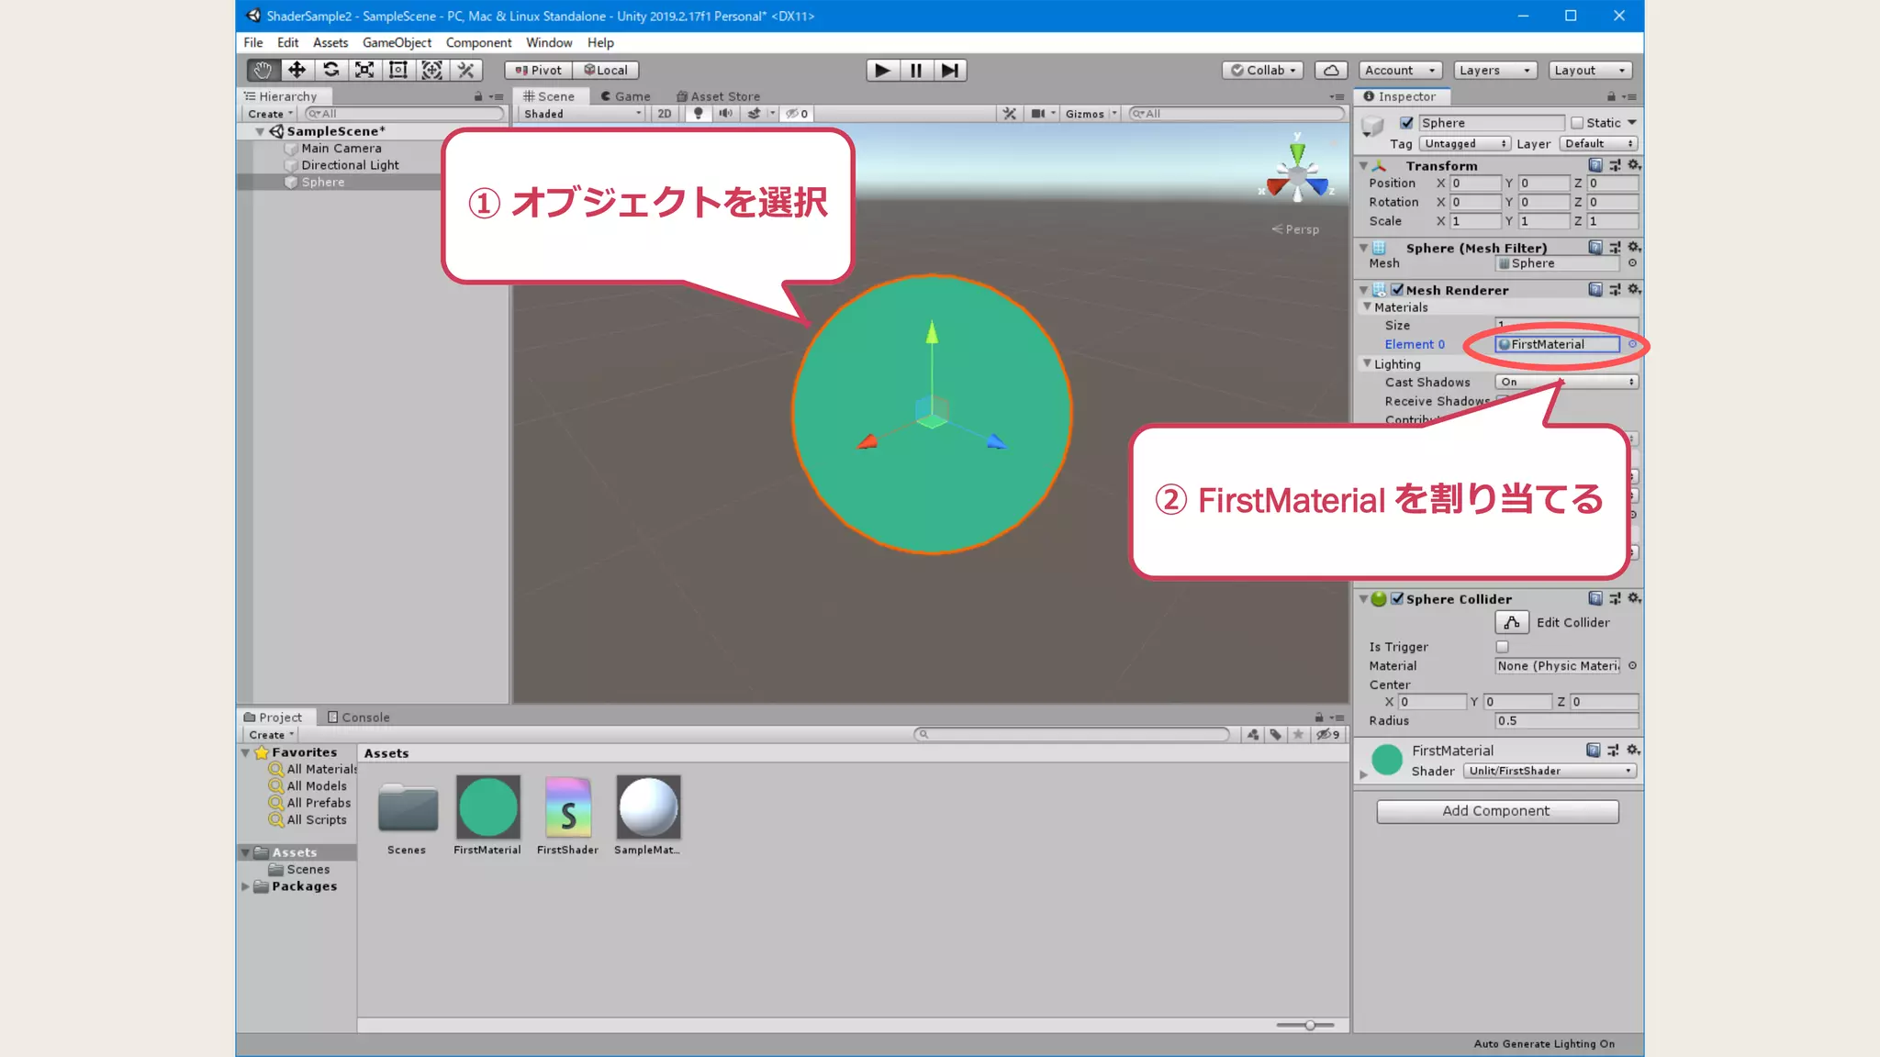Select the FirstMaterial asset thumbnail
The width and height of the screenshot is (1880, 1057).
[x=487, y=807]
